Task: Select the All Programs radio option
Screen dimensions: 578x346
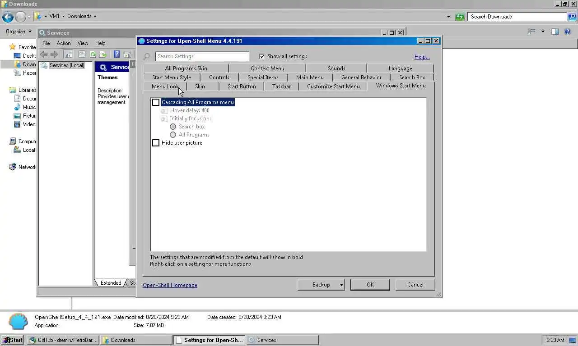Action: (173, 135)
